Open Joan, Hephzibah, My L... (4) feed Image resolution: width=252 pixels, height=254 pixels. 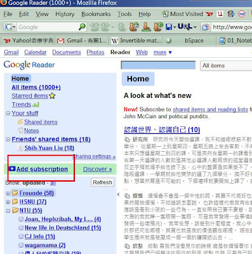pyautogui.click(x=63, y=219)
